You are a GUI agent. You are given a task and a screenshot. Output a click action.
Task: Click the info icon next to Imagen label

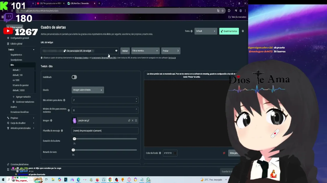click(51, 120)
